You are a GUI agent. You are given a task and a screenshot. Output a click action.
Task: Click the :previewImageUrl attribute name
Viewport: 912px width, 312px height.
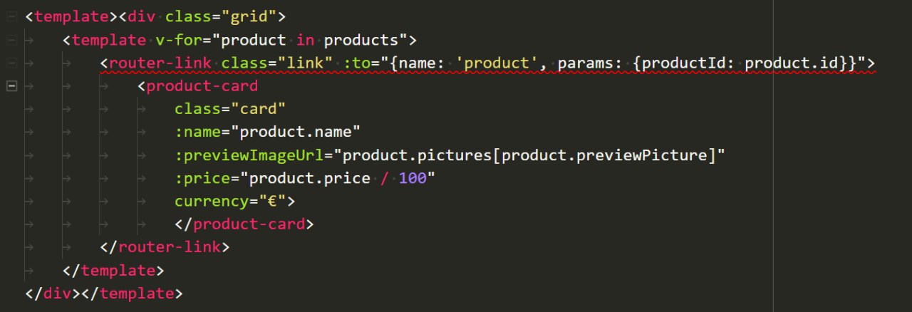pyautogui.click(x=248, y=155)
